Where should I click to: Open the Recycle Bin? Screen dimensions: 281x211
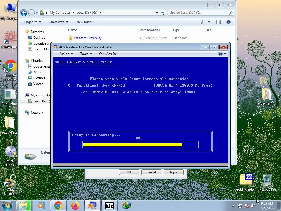click(x=267, y=182)
